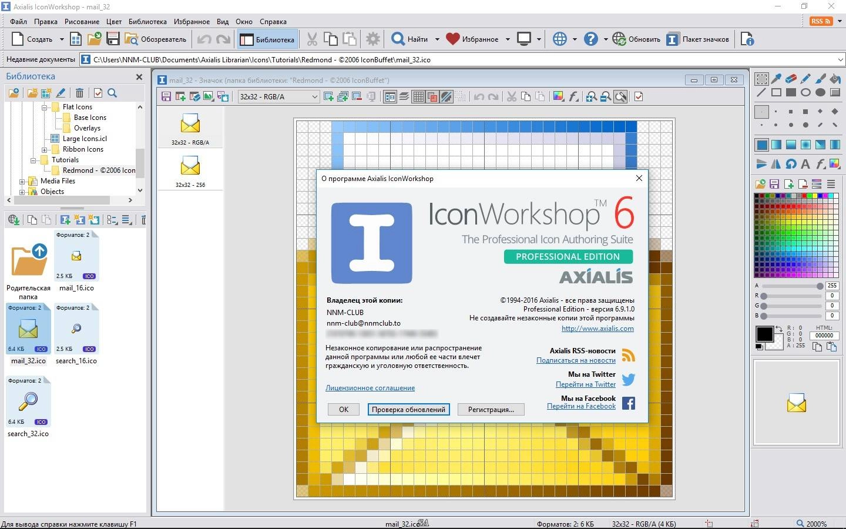Choose the filled ellipse tool
The height and width of the screenshot is (529, 846).
click(820, 92)
